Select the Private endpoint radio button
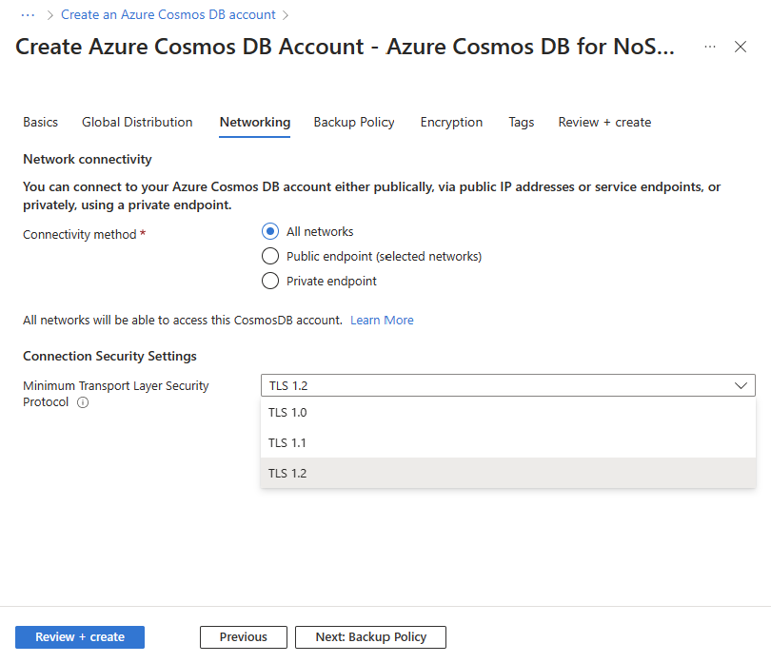Viewport: 771px width, 663px height. coord(270,281)
